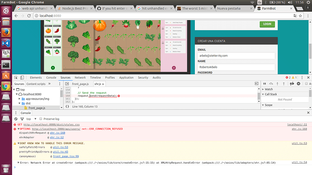Pretty print the source with braces icon
312x175 pixels.
pos(67,107)
